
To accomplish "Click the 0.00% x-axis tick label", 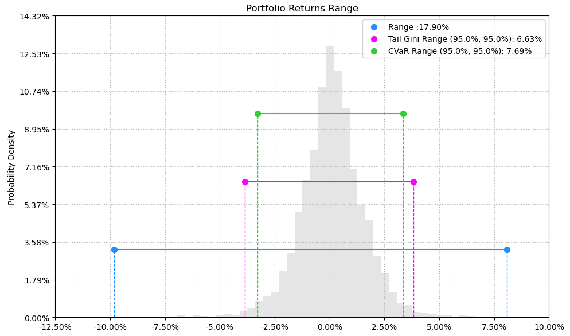I will 330,327.
